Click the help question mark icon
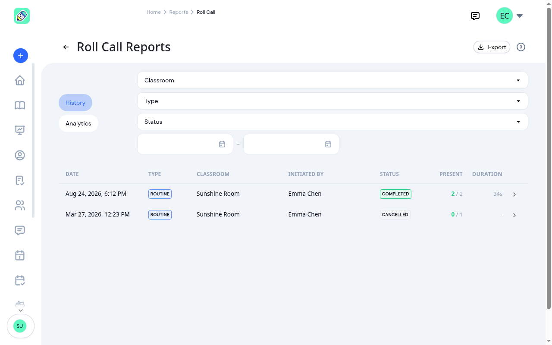This screenshot has height=345, width=552. [x=521, y=47]
